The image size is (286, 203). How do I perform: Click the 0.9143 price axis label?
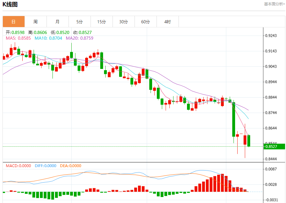pyautogui.click(x=271, y=51)
